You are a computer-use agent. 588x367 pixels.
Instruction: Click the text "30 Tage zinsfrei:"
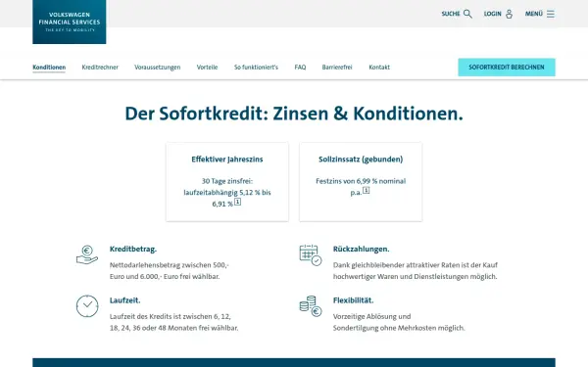[227, 181]
